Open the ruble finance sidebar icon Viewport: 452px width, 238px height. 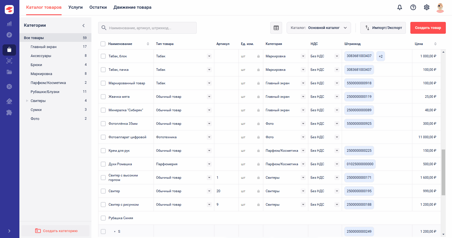(x=9, y=35)
